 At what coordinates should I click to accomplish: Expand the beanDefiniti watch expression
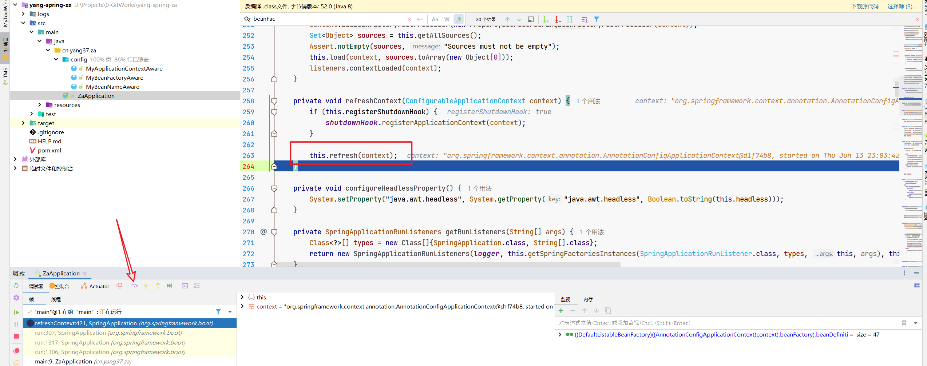point(560,335)
